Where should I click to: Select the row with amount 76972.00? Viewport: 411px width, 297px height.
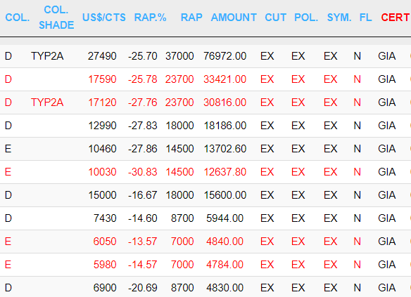point(205,56)
